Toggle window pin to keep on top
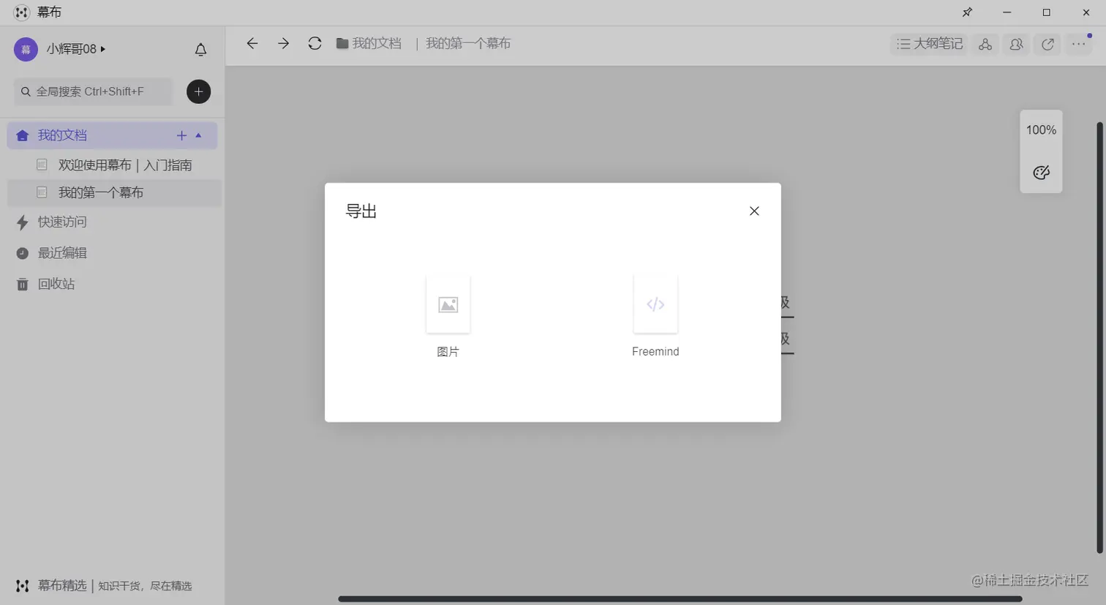The width and height of the screenshot is (1106, 605). click(967, 12)
